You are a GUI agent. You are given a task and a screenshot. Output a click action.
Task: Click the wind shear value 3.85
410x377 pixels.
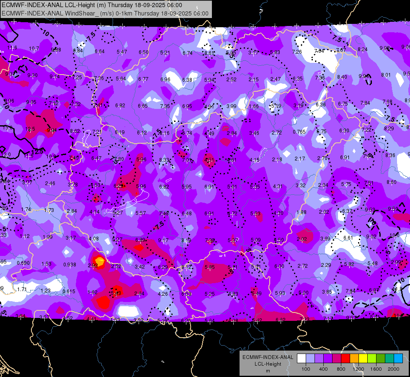click(x=327, y=292)
